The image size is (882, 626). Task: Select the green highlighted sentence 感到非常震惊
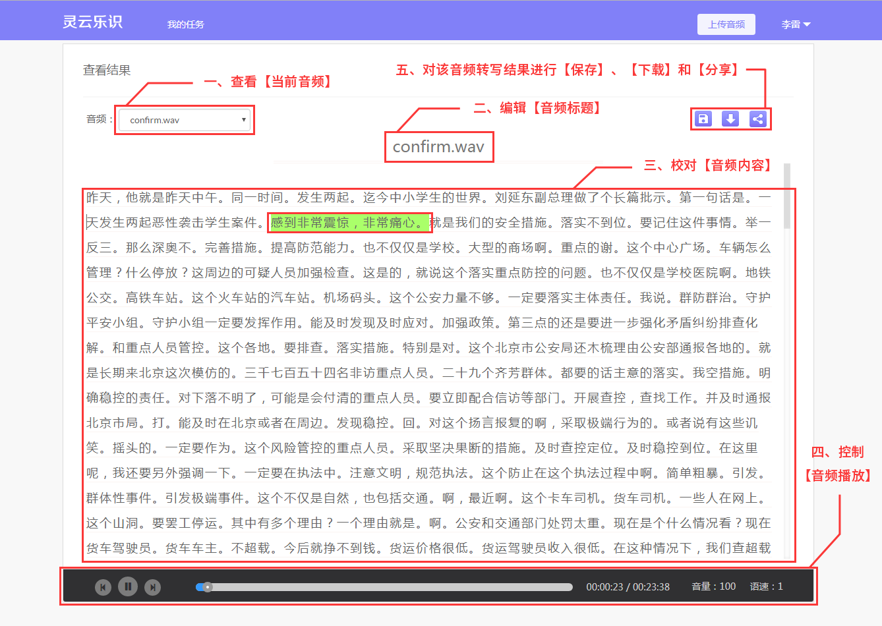[349, 223]
